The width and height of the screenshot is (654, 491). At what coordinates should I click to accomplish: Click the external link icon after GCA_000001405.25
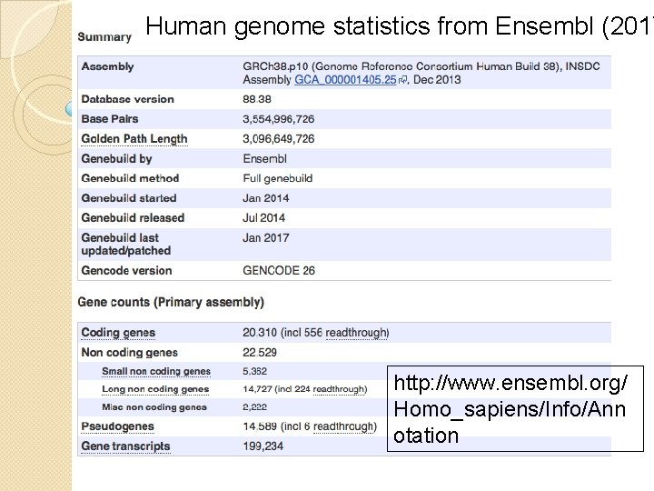pos(402,80)
